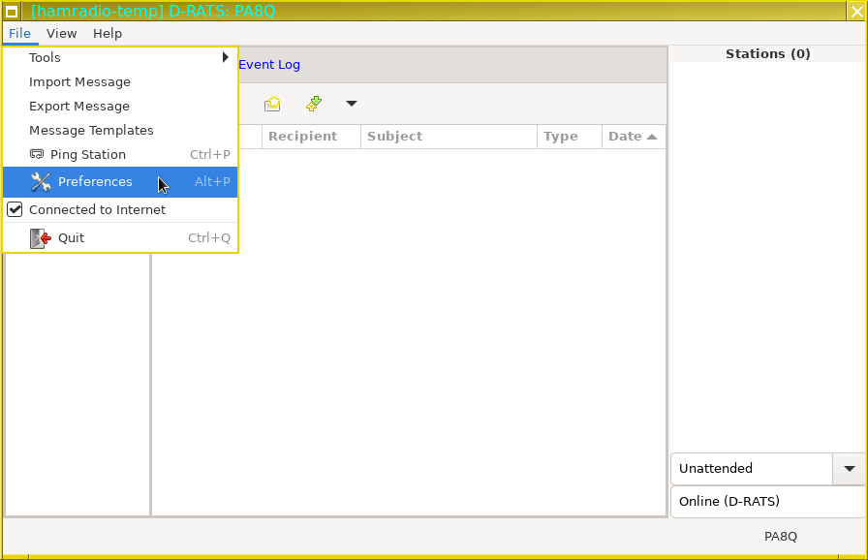Switch to the Event Log tab
Screen dimensions: 868x560
(x=269, y=65)
